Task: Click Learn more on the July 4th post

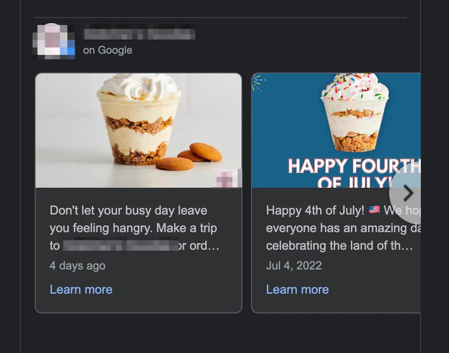Action: pos(297,289)
